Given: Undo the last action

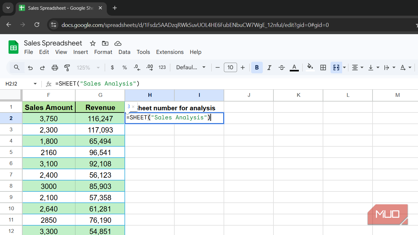Looking at the screenshot, I should point(30,67).
